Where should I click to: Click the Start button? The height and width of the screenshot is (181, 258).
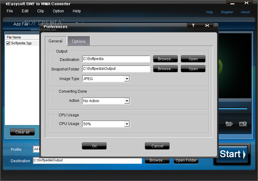pos(232,154)
